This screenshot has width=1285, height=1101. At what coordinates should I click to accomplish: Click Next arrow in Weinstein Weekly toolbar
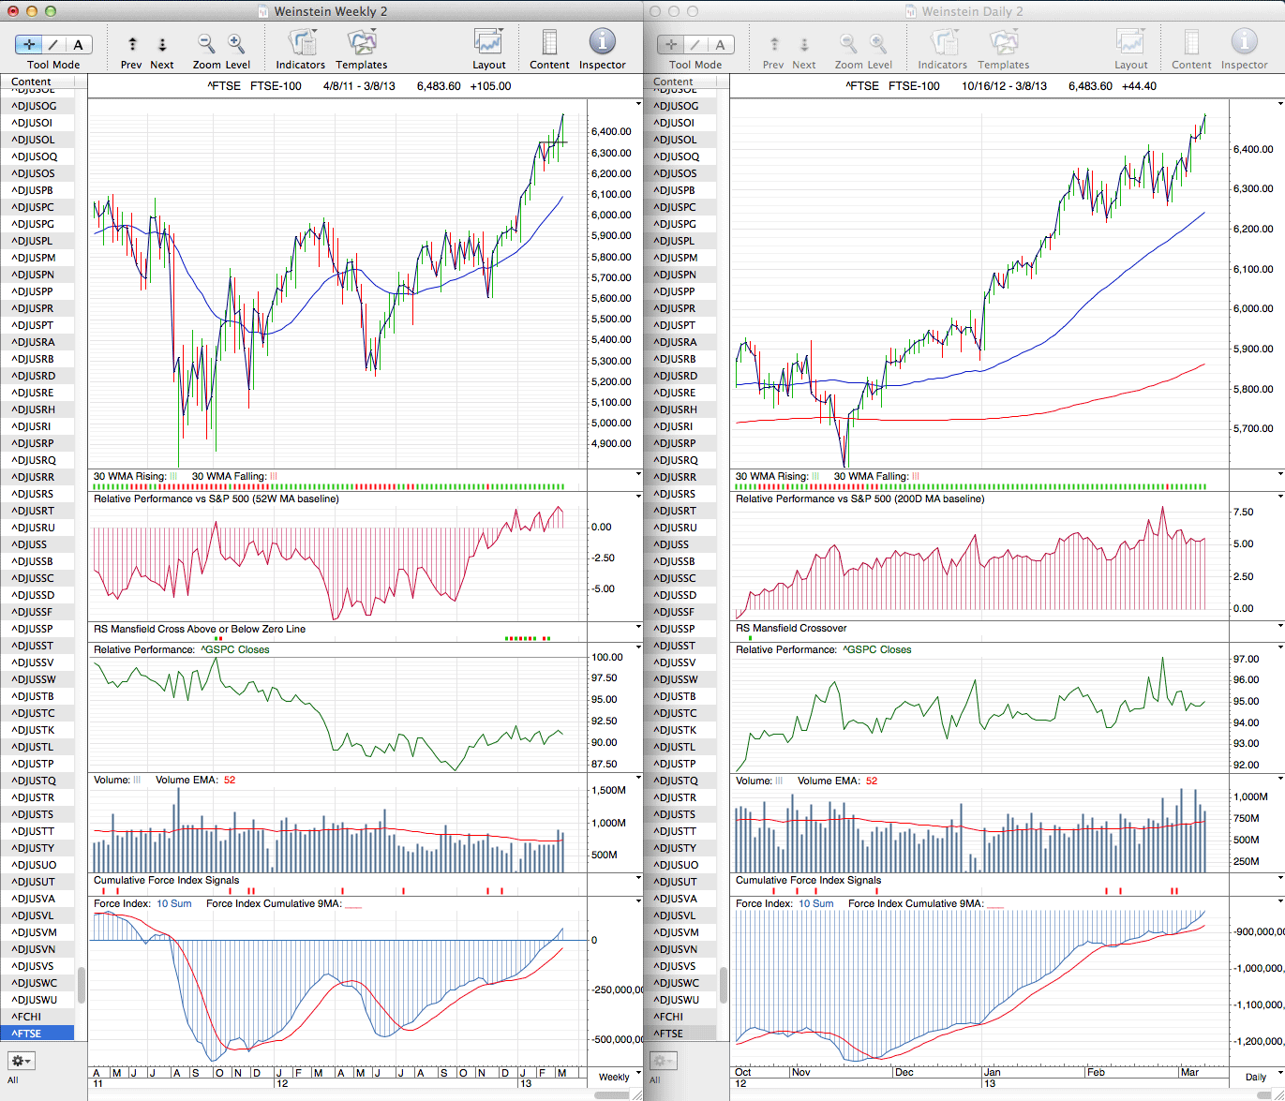pos(162,44)
